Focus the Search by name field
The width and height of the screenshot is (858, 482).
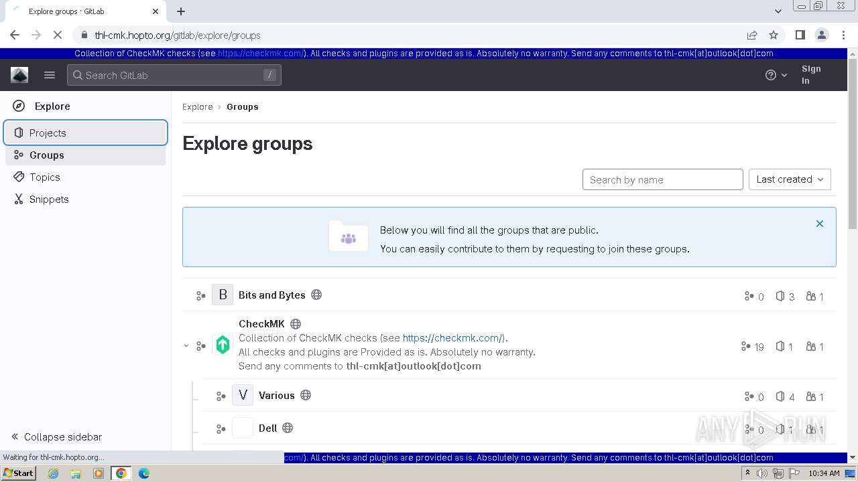tap(663, 179)
